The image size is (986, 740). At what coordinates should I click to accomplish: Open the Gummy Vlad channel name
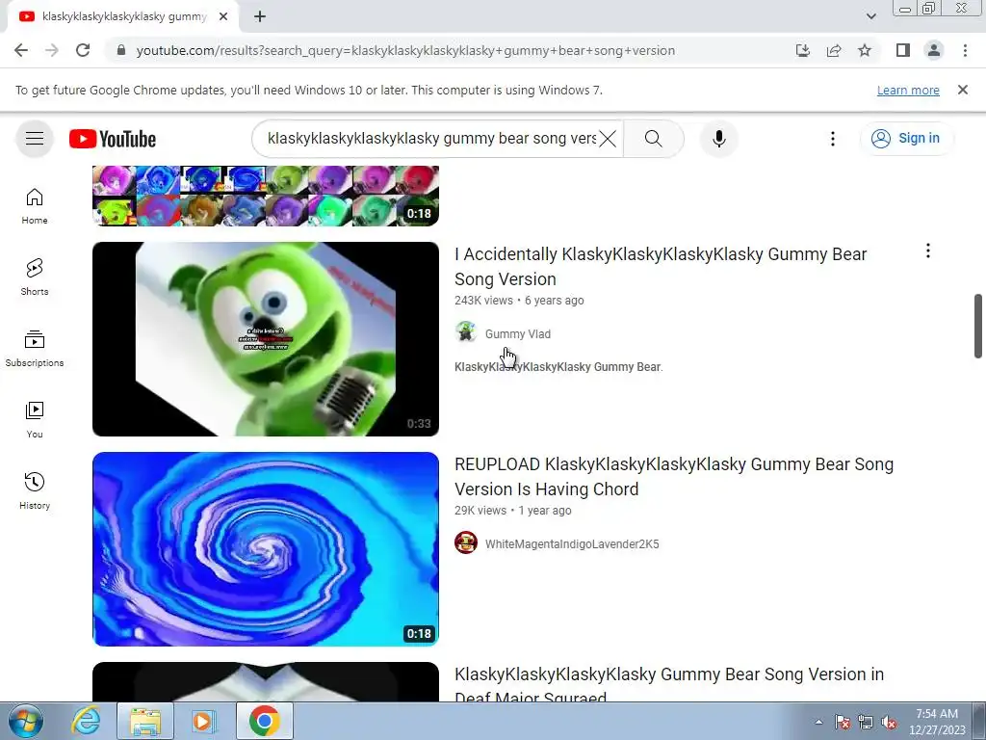click(x=517, y=333)
